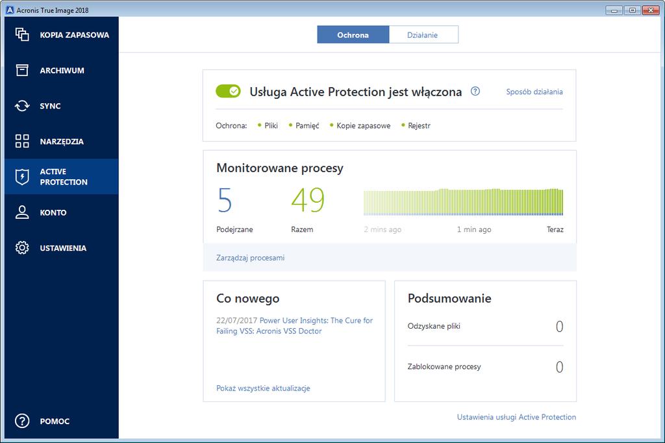665x443 pixels.
Task: Switch to the Ochrona tab
Action: (353, 35)
